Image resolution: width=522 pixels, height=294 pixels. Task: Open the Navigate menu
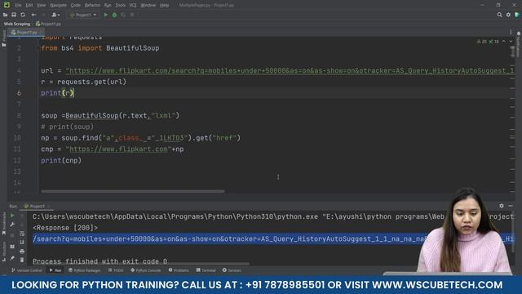(x=58, y=6)
